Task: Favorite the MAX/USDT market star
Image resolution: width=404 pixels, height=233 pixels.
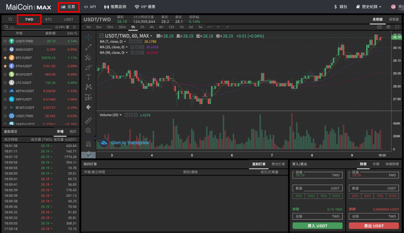Action: (5, 49)
